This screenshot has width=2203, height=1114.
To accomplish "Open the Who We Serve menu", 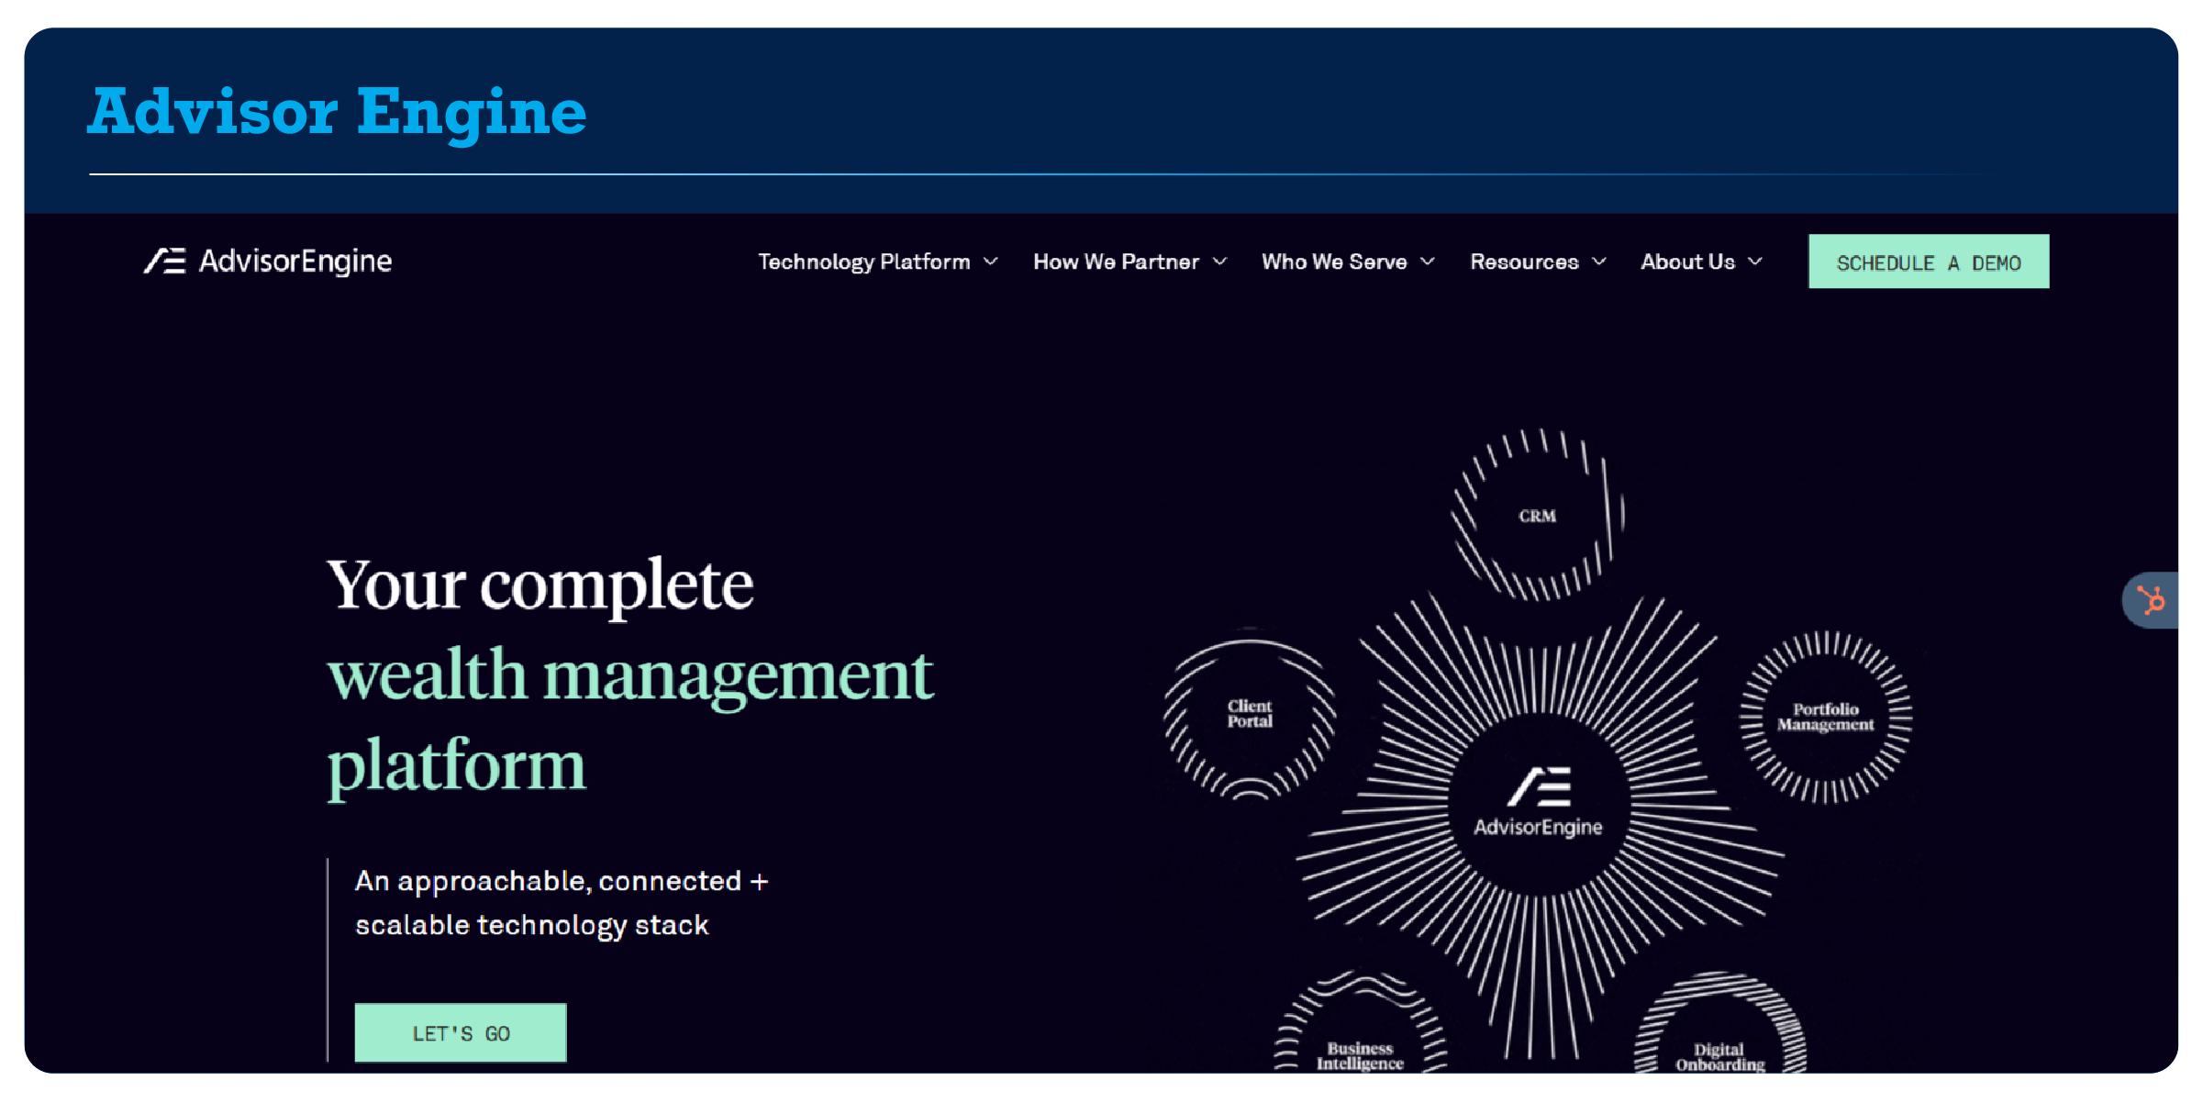I will click(x=1348, y=262).
